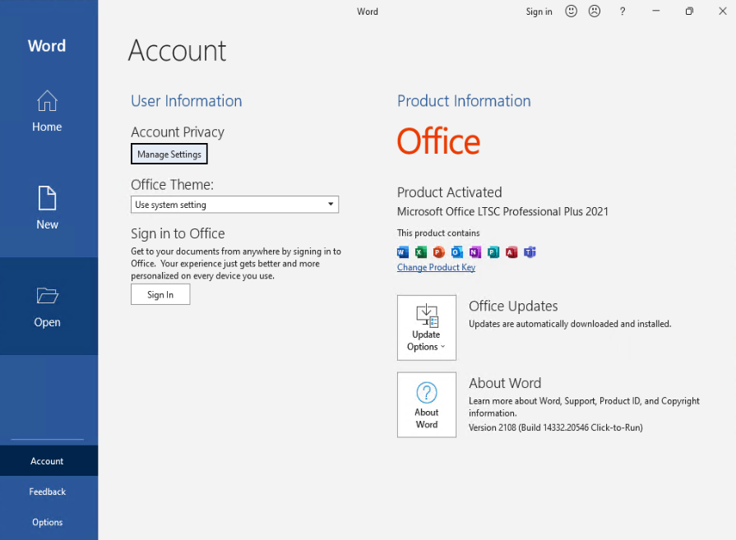This screenshot has width=736, height=540.
Task: Click the Sign In button under Sign in to Office
Action: tap(160, 294)
